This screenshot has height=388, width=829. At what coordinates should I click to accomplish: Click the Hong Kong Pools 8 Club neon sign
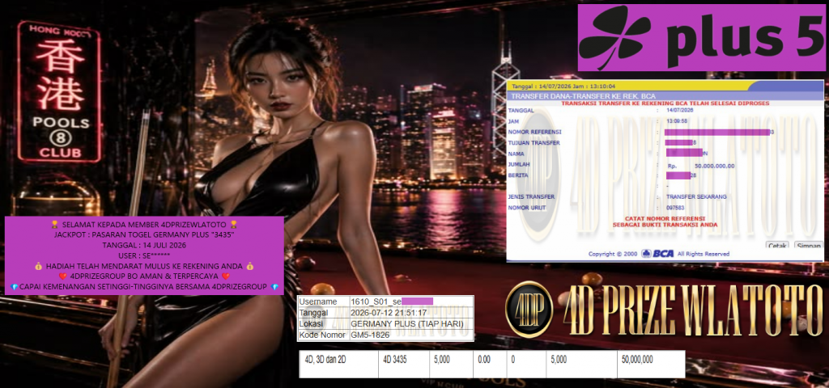[x=58, y=91]
